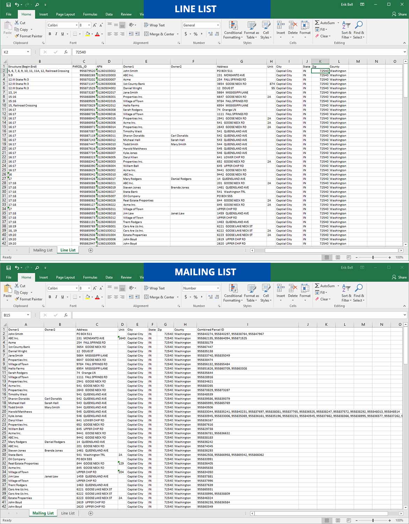Image resolution: width=409 pixels, height=524 pixels.
Task: Click the Save icon in the Line List window
Action: [9, 5]
